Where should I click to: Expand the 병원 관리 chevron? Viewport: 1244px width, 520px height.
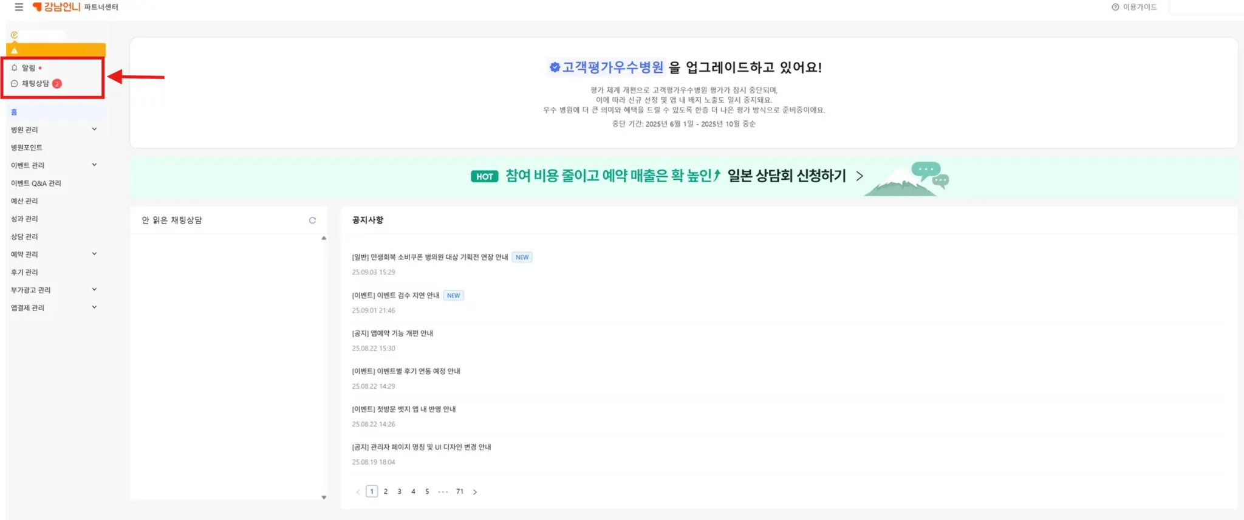(94, 129)
